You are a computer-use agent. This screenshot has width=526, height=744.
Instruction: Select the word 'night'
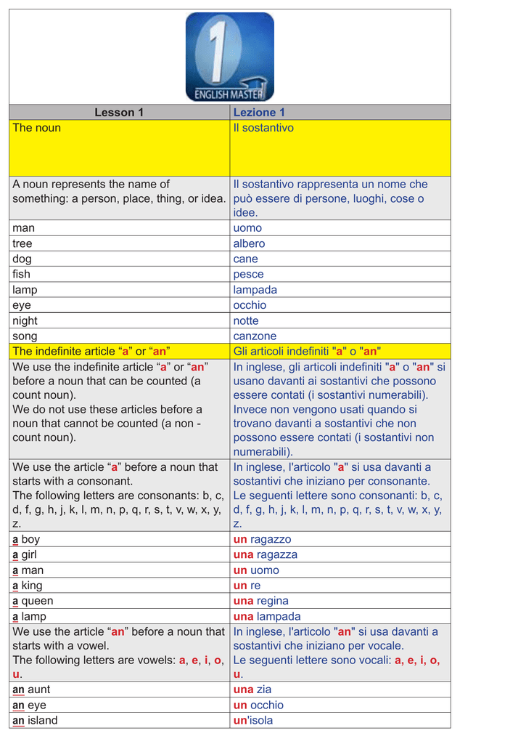pos(25,320)
